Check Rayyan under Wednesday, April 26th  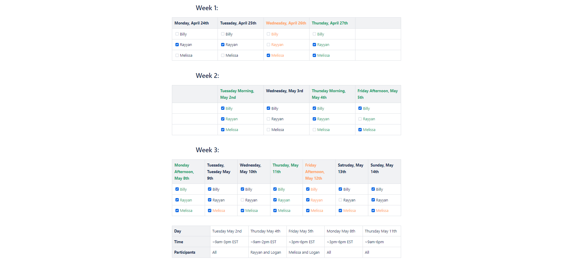coord(268,44)
